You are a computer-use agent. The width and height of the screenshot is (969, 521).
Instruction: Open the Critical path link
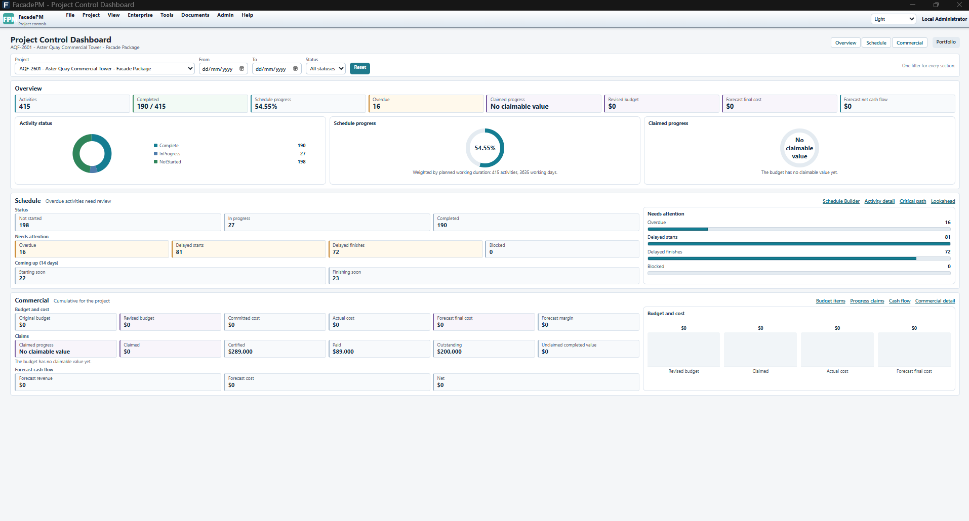913,201
